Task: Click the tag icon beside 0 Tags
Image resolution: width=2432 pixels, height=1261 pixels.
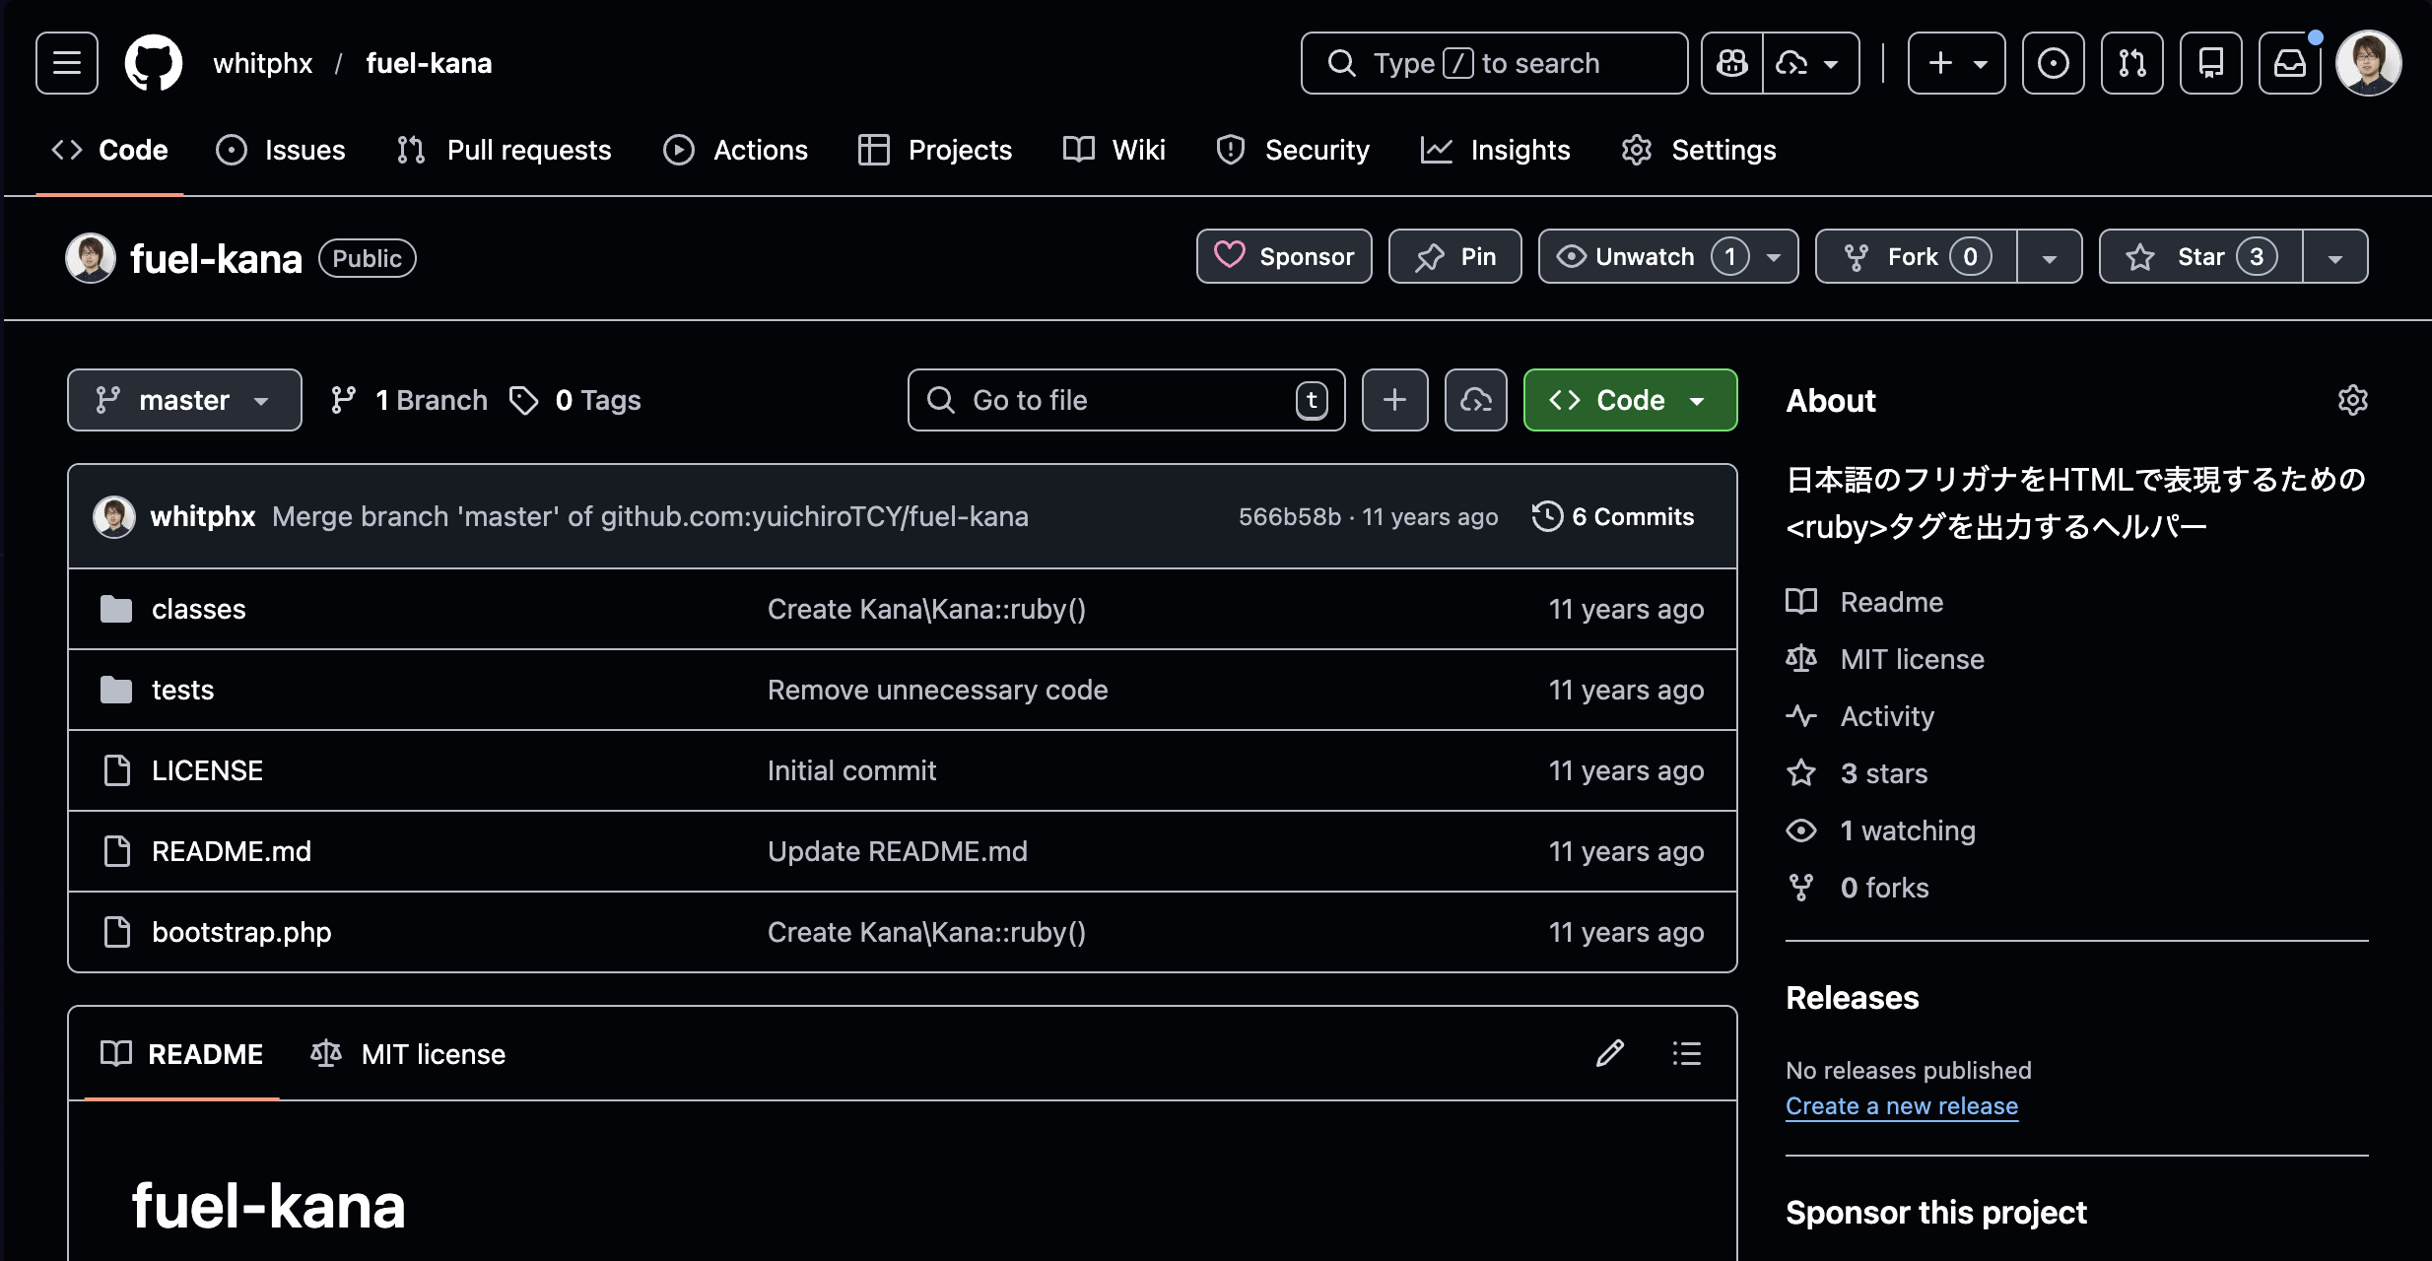Action: tap(524, 400)
